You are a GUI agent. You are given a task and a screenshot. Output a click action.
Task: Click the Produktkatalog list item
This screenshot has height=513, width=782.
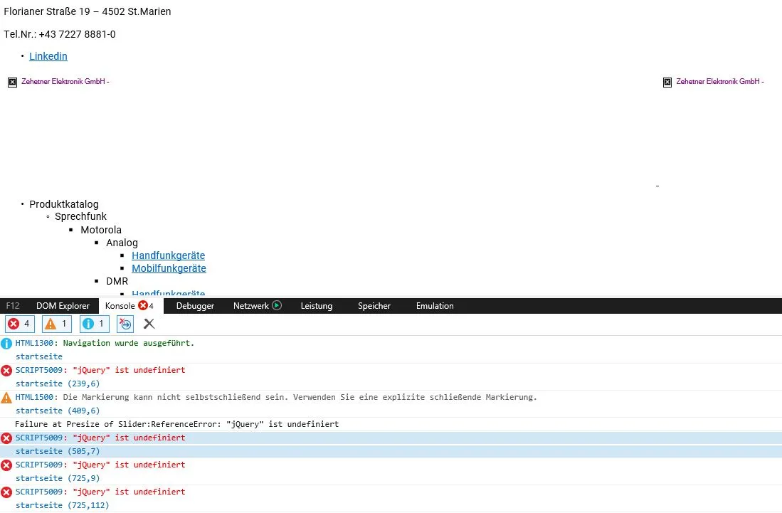click(x=64, y=204)
